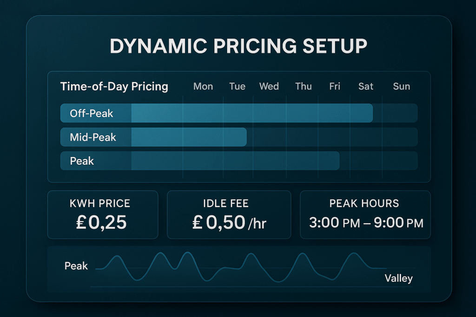Screen dimensions: 476x317
Task: Edit the Idle Fee £0,50 value
Action: pos(218,222)
